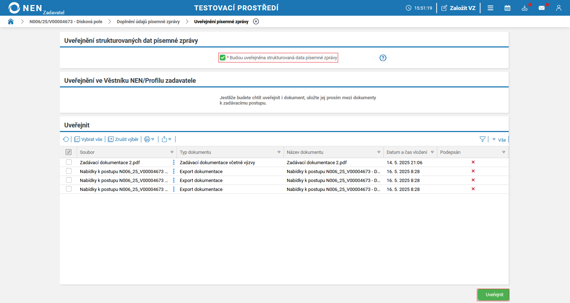The image size is (570, 303).
Task: Check the Zadávací dokumentace 2.pdf row
Action: click(x=69, y=162)
